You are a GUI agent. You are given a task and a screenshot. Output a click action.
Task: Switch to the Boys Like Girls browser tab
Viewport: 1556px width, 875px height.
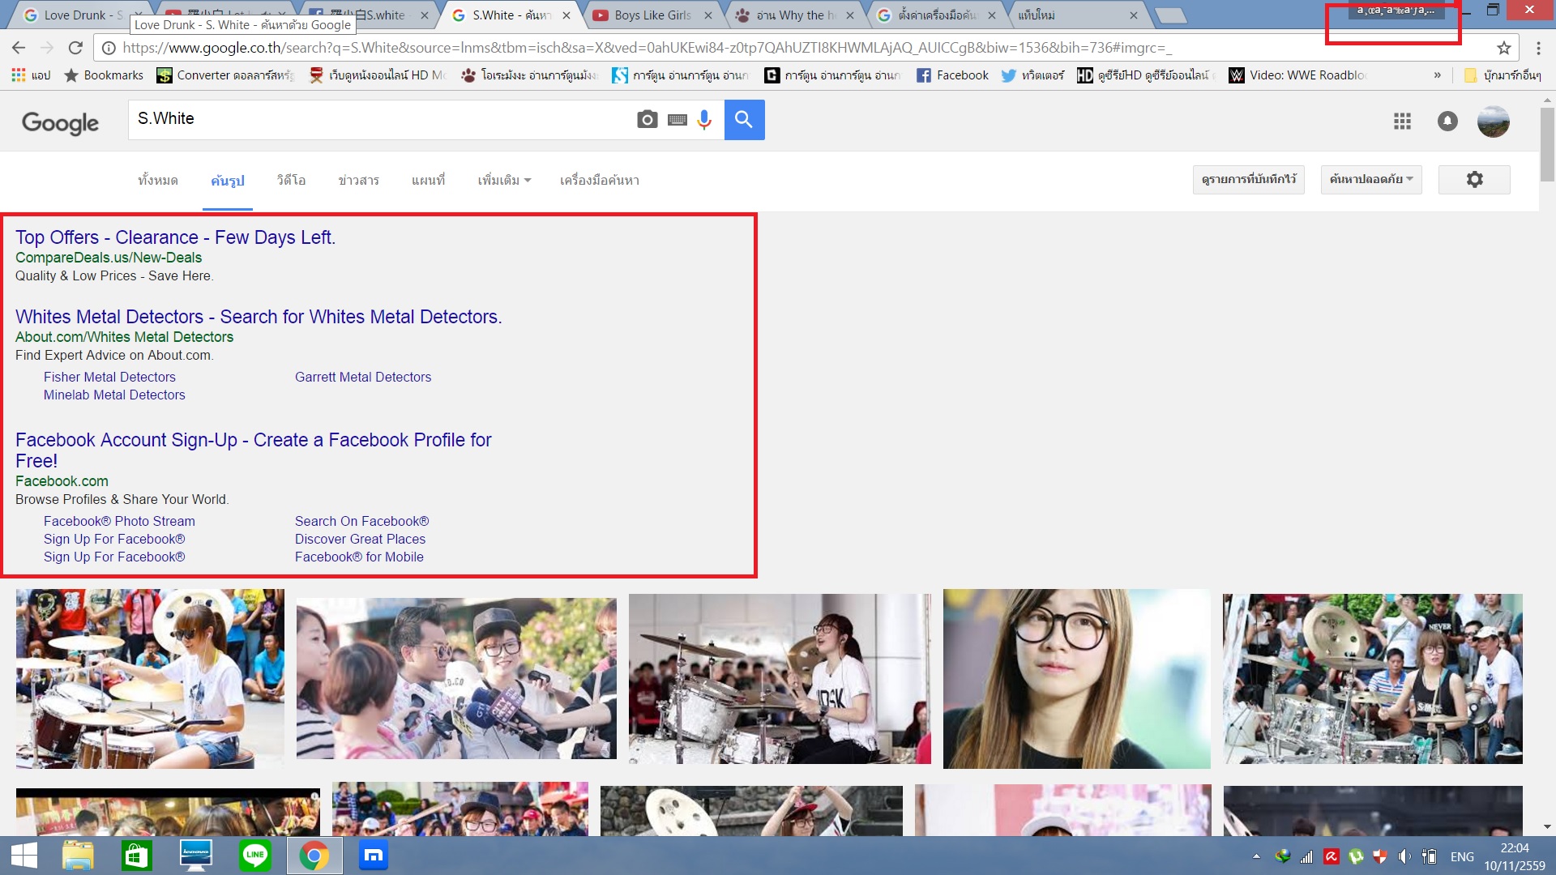[651, 15]
